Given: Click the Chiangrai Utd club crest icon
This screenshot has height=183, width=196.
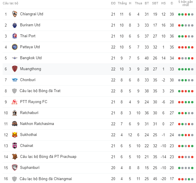Looking at the screenshot, I should click(15, 14).
